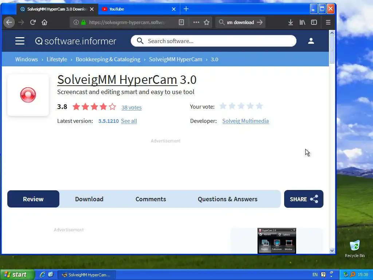Go to Lifestyle breadcrumb

pyautogui.click(x=56, y=59)
